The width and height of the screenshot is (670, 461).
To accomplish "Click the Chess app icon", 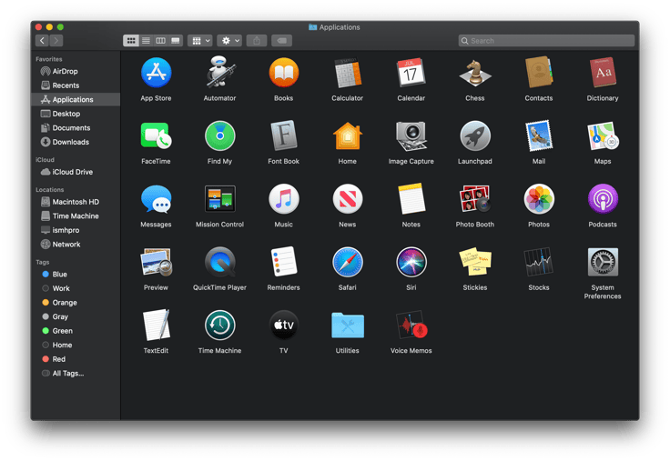I will (x=474, y=73).
